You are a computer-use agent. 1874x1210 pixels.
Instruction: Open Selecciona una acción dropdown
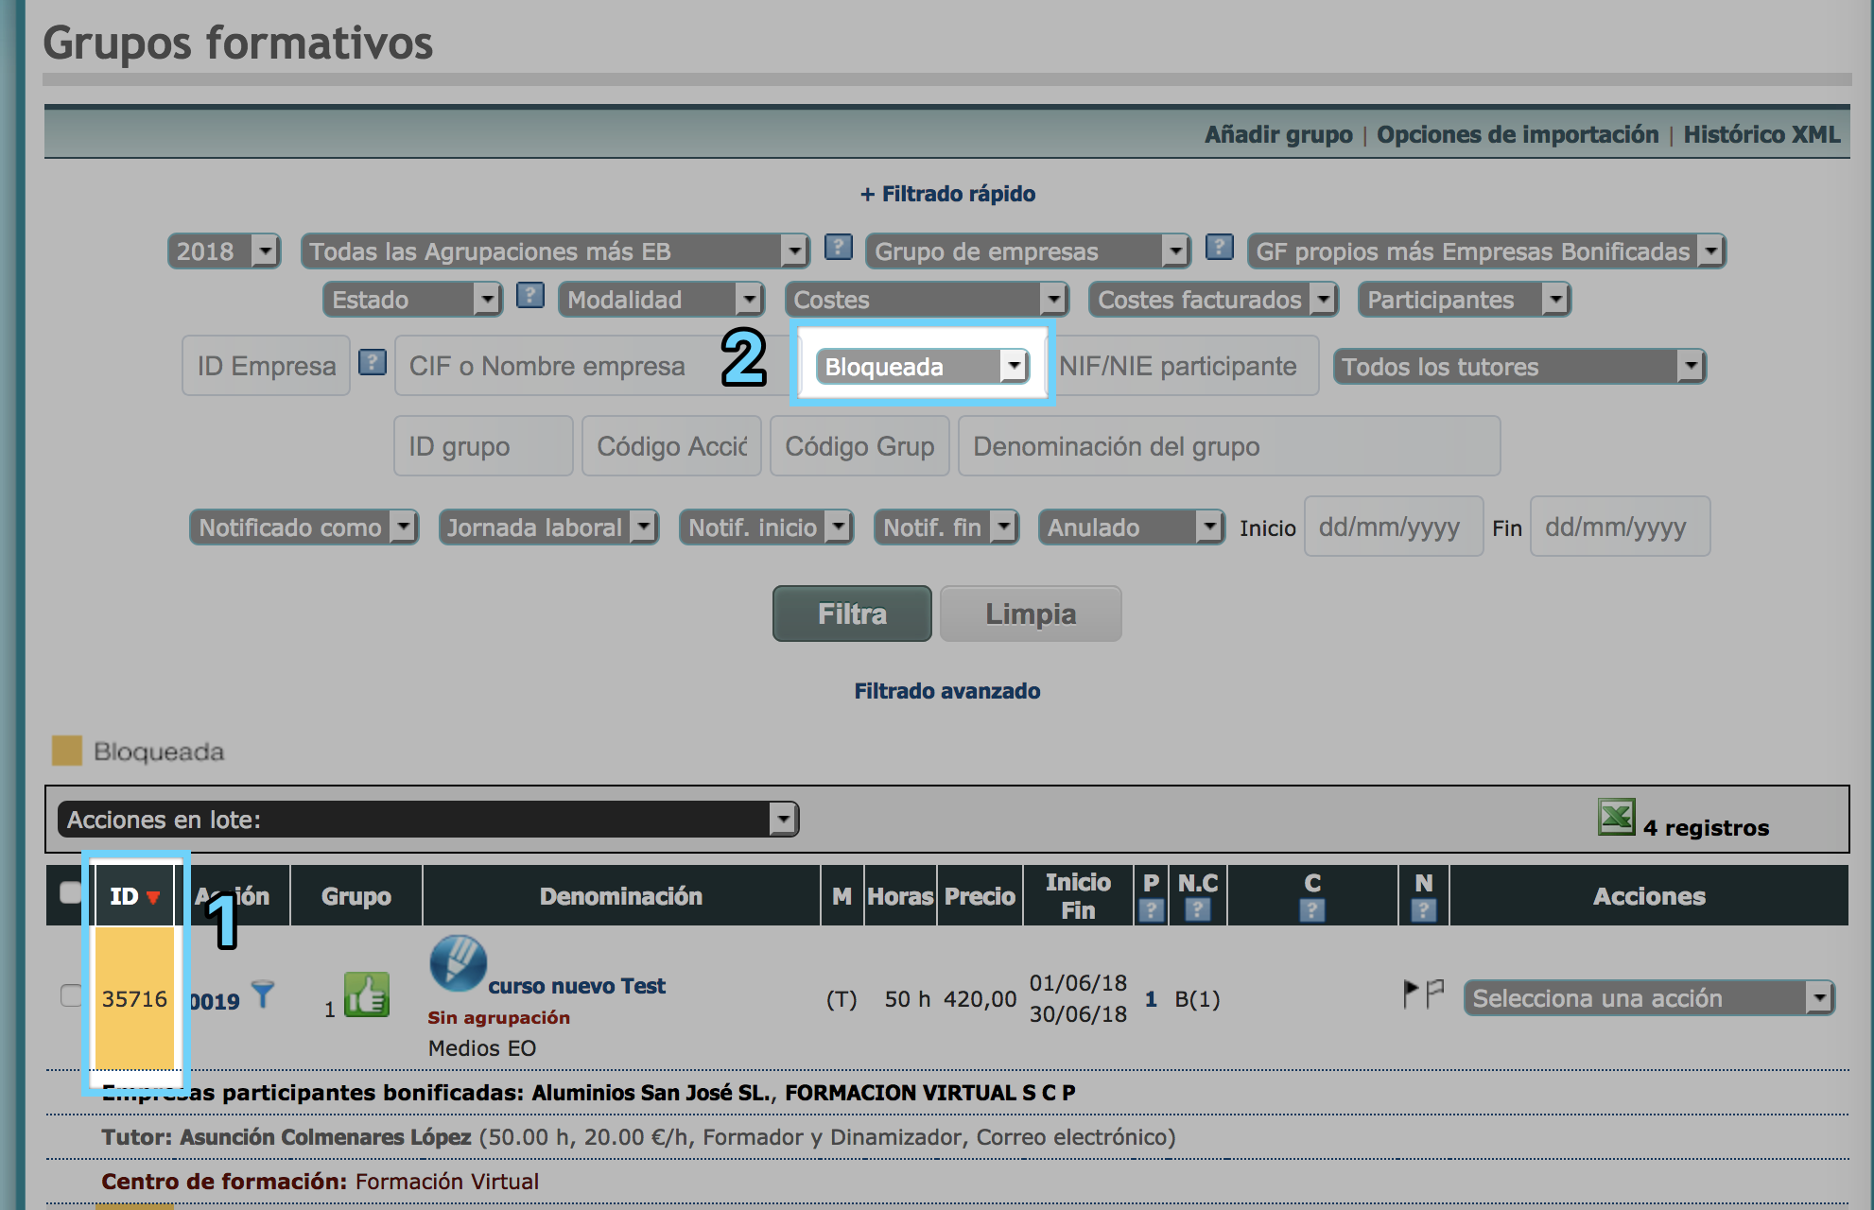tap(1648, 998)
